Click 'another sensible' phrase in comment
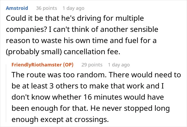 129,29
